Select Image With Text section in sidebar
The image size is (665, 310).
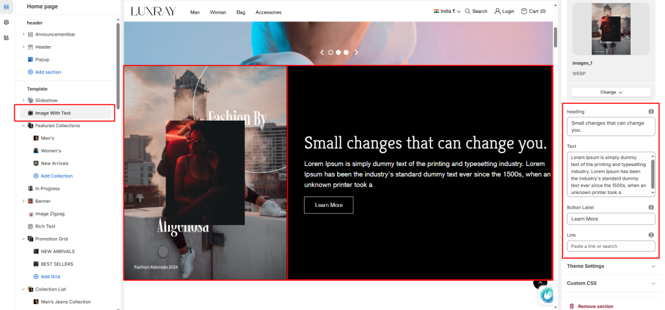click(x=66, y=113)
